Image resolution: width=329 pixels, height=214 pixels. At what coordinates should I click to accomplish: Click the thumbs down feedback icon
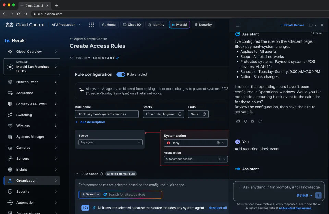[x=245, y=121]
